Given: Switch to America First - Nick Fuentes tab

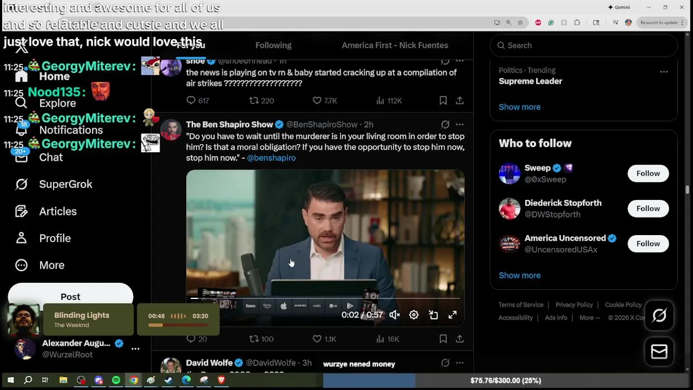Looking at the screenshot, I should 395,45.
